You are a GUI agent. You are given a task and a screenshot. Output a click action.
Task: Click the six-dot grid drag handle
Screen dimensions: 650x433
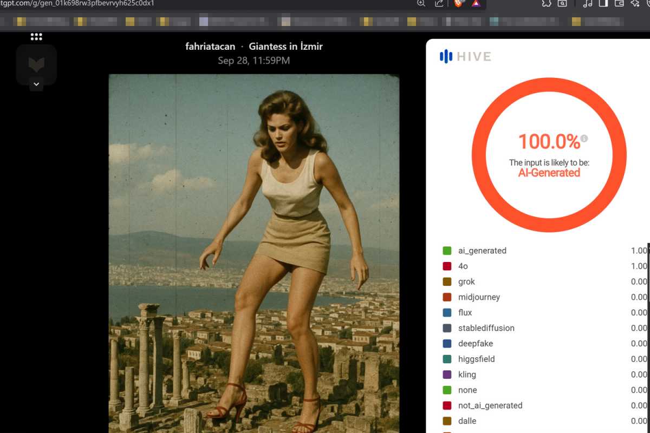point(36,37)
